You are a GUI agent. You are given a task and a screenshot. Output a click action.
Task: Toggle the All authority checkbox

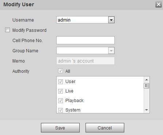pyautogui.click(x=60, y=71)
